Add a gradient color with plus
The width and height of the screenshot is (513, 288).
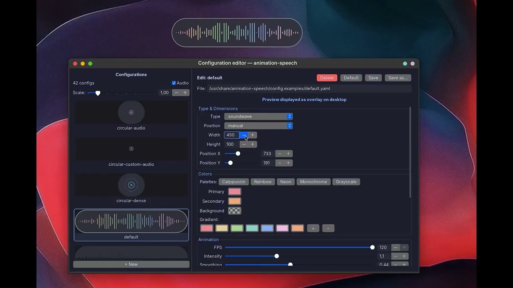[313, 228]
